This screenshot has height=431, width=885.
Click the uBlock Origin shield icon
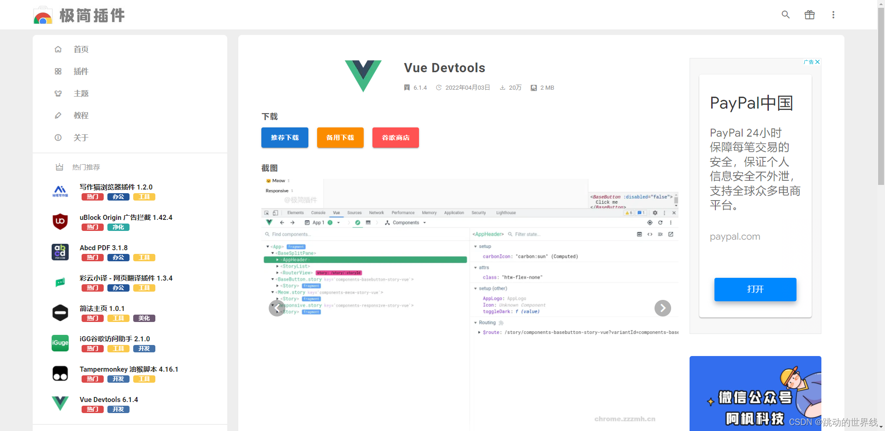60,222
